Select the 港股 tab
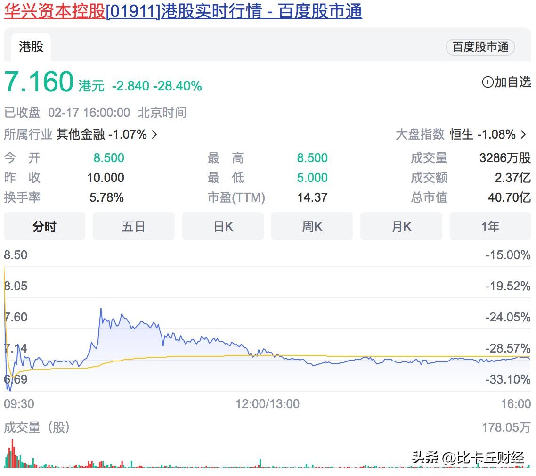 tap(31, 47)
